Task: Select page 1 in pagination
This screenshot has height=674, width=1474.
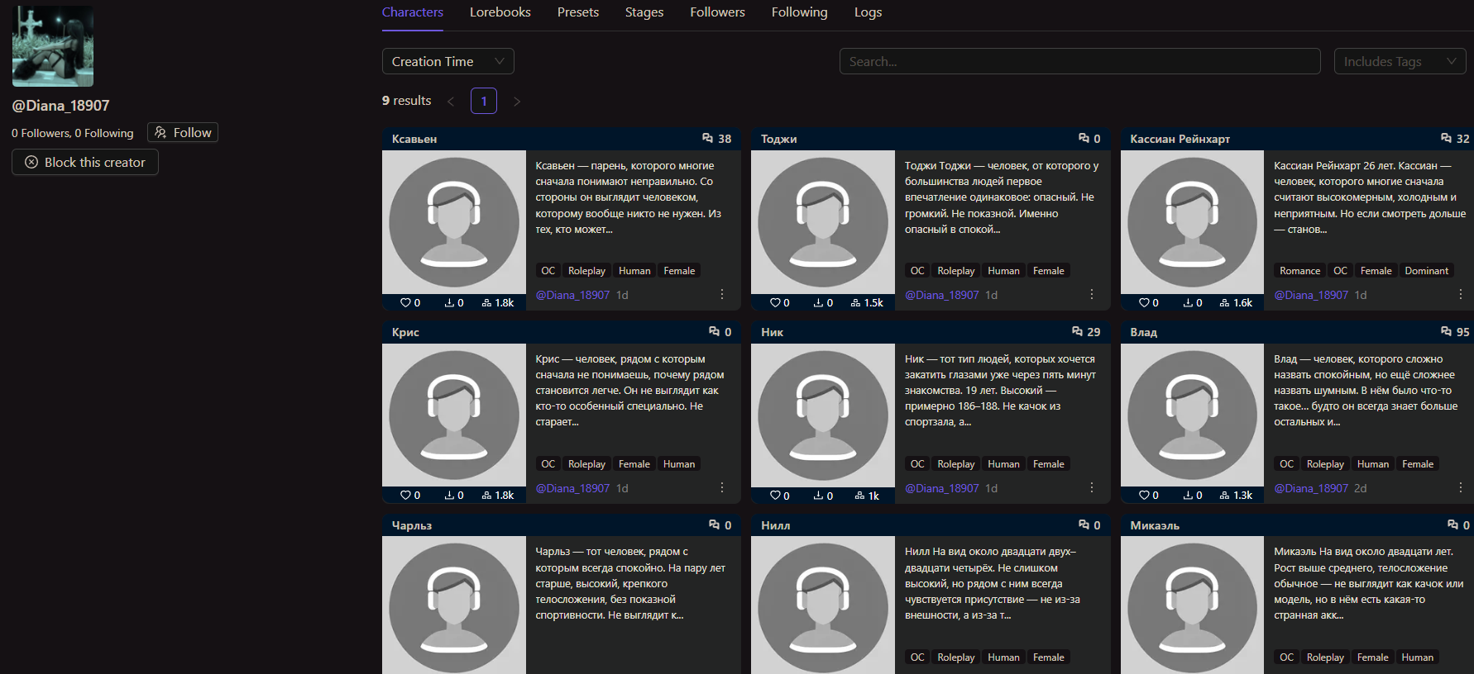Action: 484,101
